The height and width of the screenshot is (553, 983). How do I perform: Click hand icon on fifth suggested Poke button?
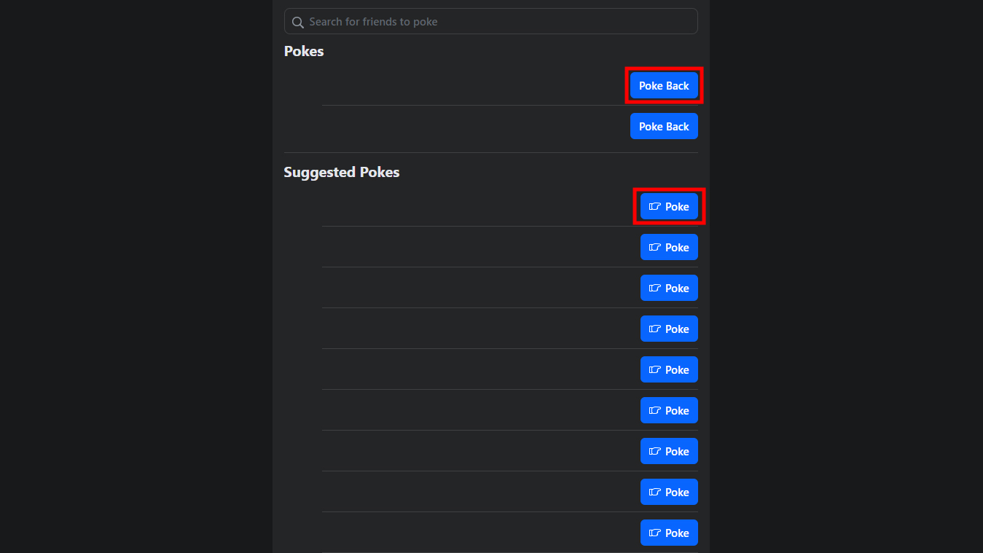coord(655,370)
